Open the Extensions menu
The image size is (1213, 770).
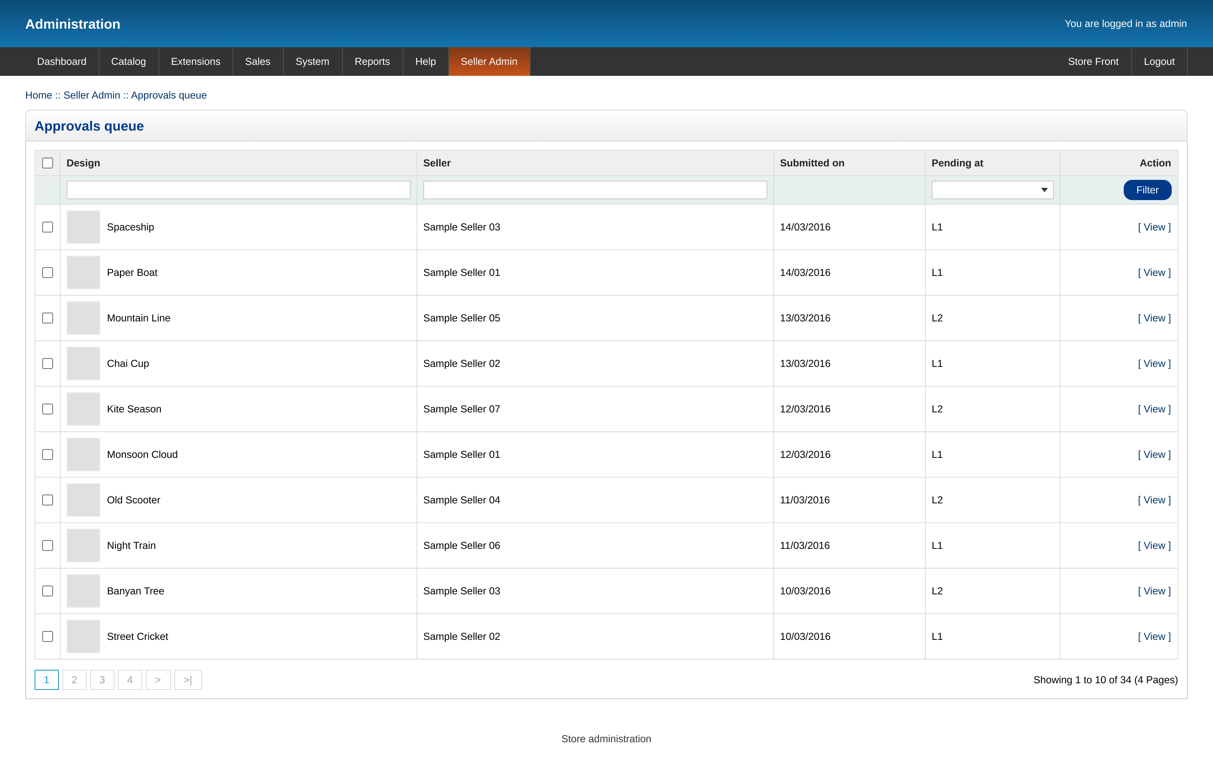click(x=195, y=61)
